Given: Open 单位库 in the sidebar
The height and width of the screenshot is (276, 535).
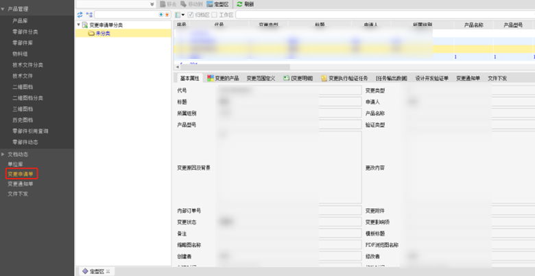Looking at the screenshot, I should (15, 164).
